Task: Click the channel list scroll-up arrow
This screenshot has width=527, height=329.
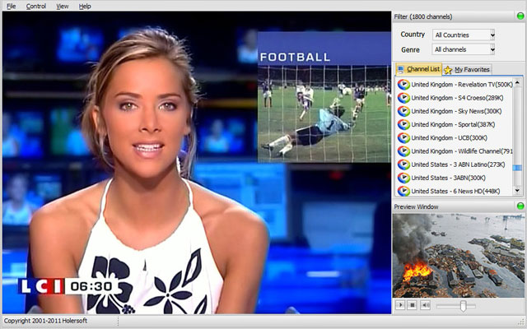Action: coord(517,82)
